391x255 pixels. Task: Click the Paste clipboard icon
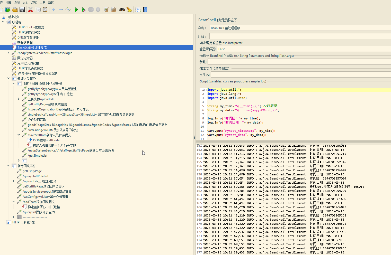[x=45, y=10]
